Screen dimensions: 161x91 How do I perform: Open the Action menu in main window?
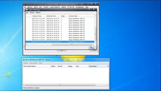[x=36, y=7]
